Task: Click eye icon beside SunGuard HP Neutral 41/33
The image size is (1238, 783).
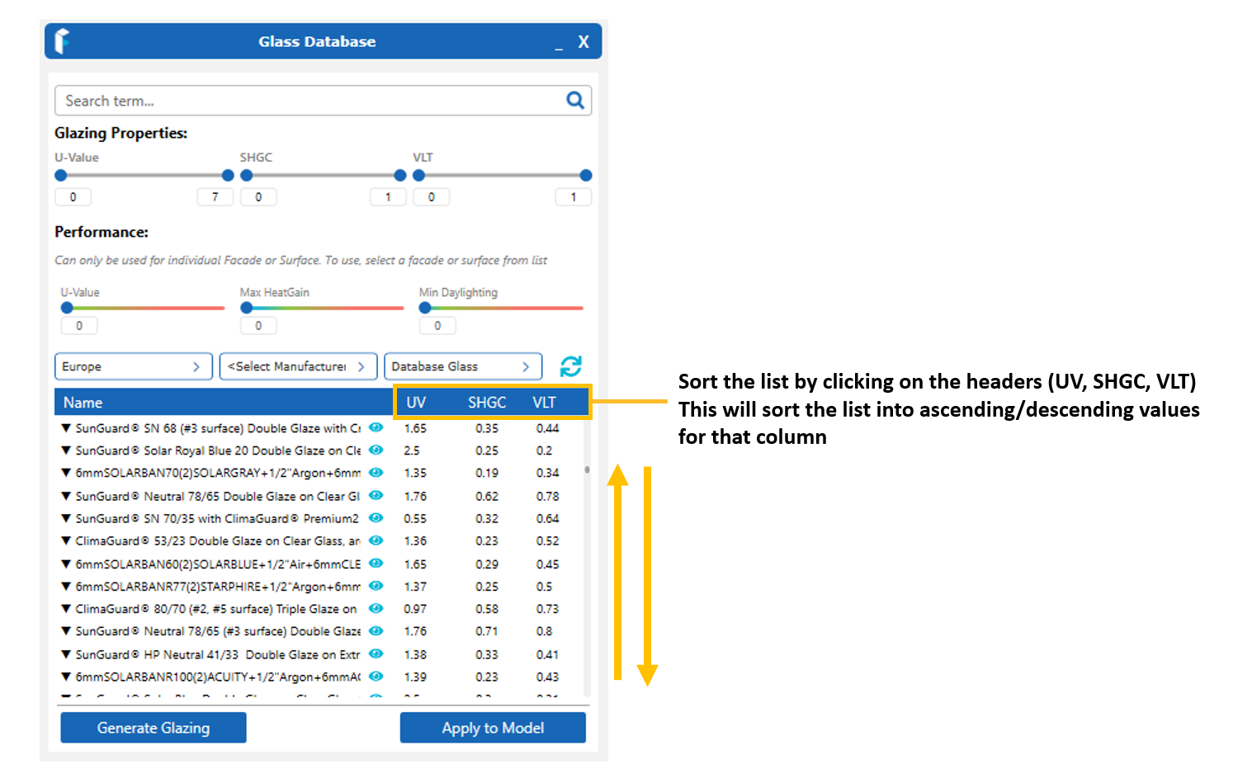Action: point(376,653)
